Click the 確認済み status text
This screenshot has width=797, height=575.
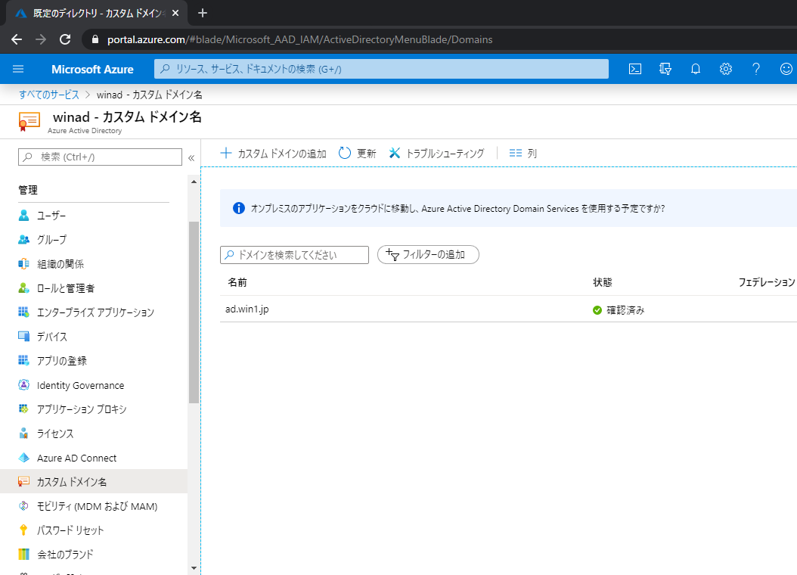coord(625,310)
